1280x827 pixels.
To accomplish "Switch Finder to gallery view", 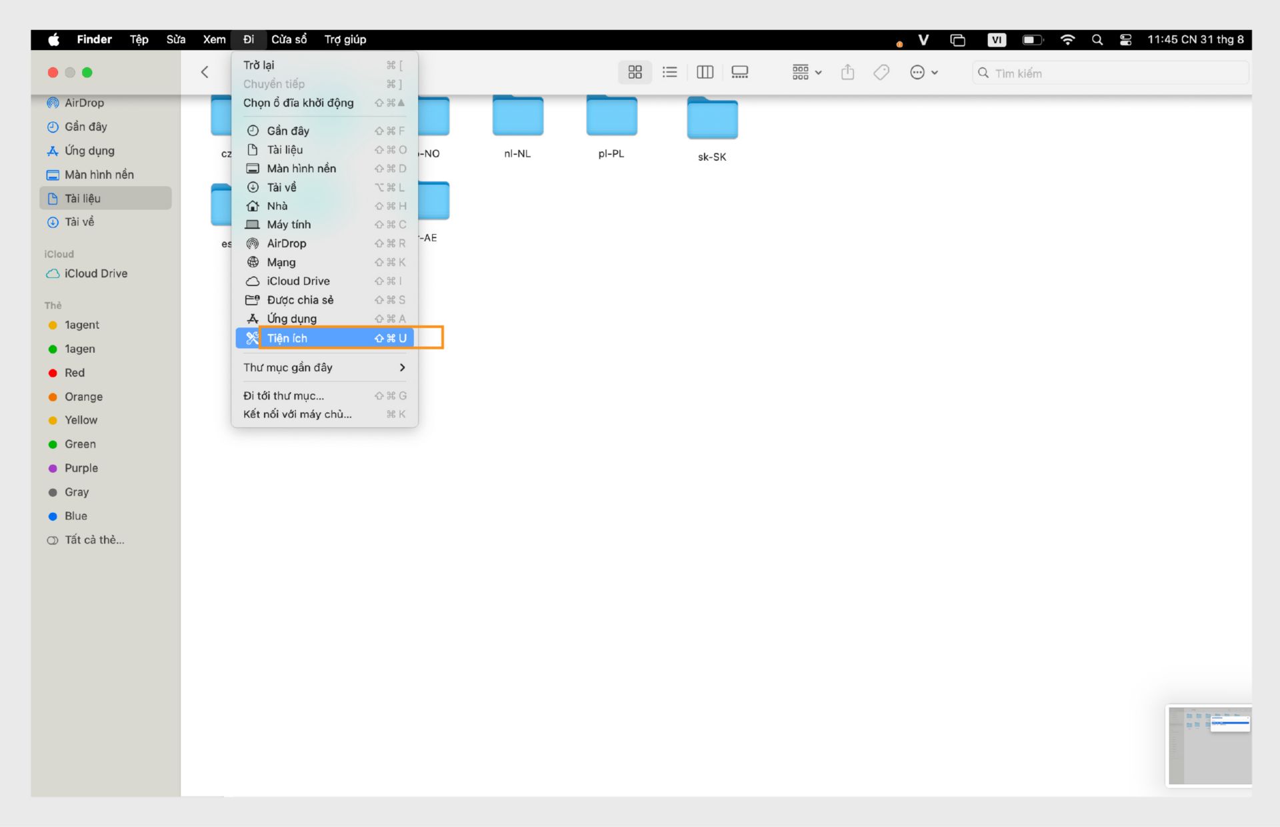I will pyautogui.click(x=740, y=73).
